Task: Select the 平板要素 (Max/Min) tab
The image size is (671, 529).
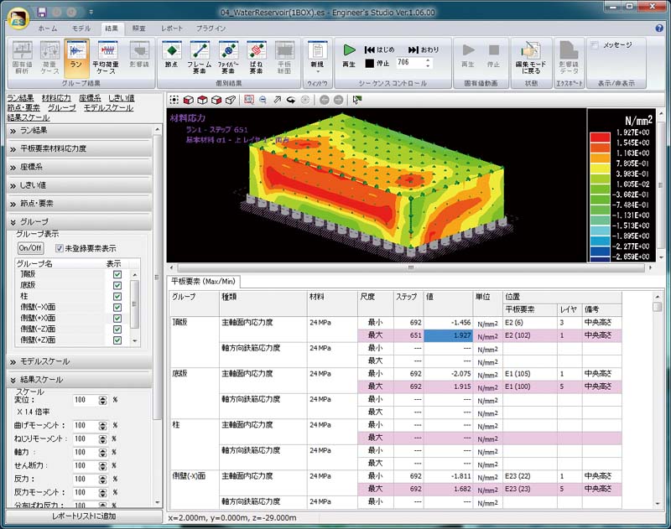Action: [x=203, y=282]
